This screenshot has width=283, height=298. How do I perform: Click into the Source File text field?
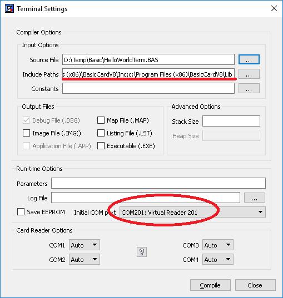(148, 59)
